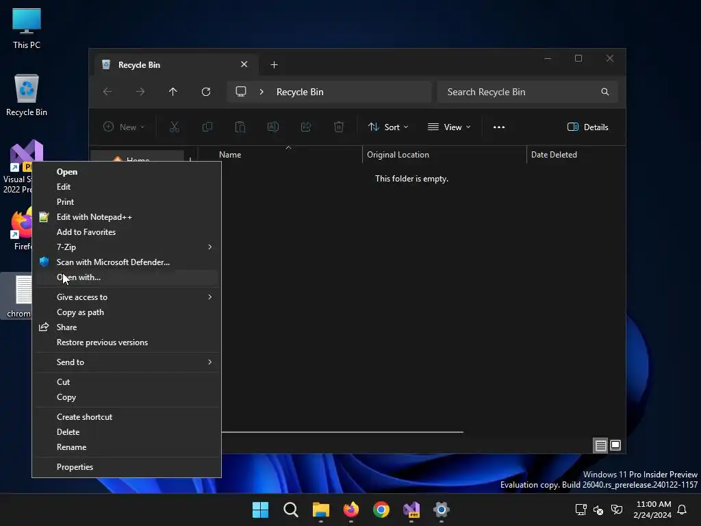Expand the 7-Zip submenu
701x526 pixels.
point(127,247)
